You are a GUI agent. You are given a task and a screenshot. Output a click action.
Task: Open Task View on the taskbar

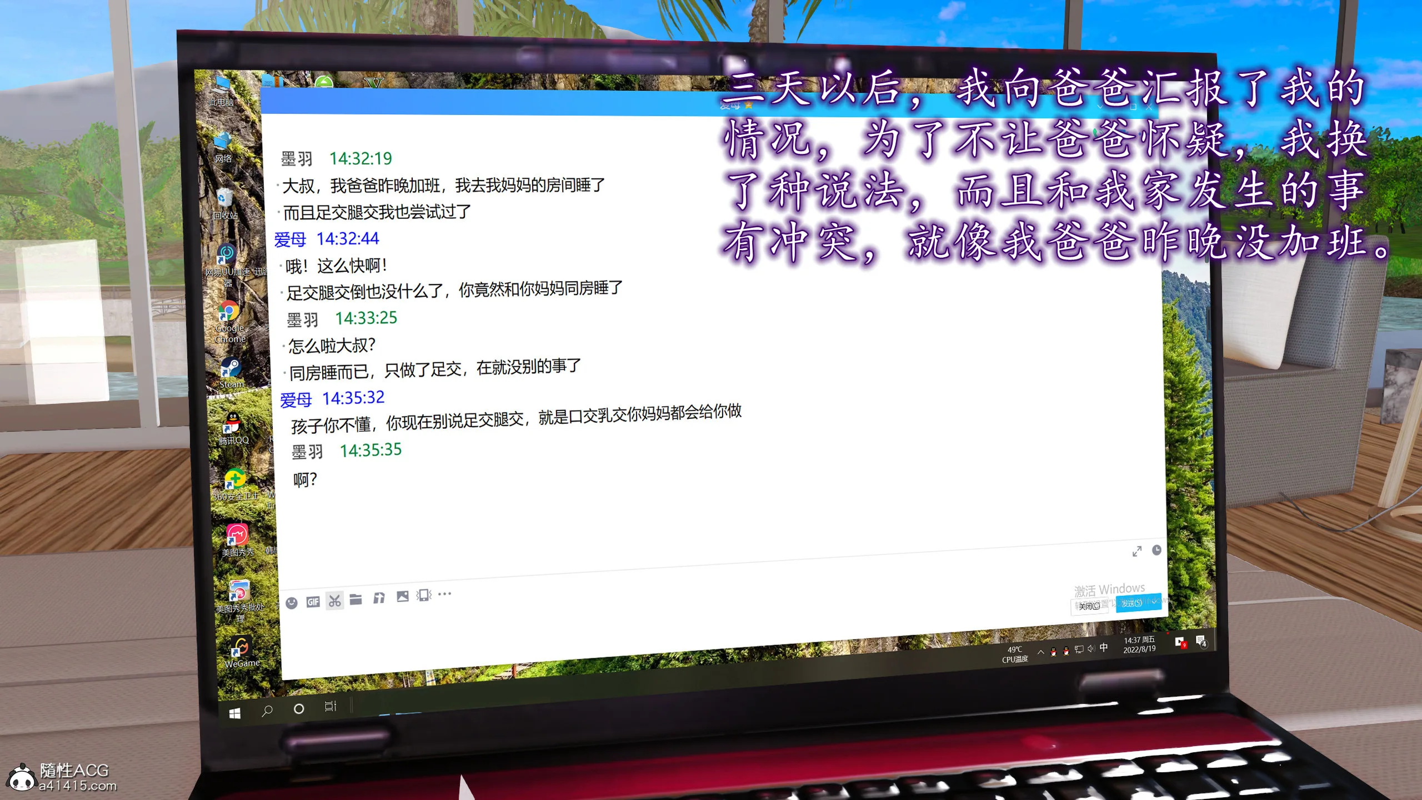[331, 706]
